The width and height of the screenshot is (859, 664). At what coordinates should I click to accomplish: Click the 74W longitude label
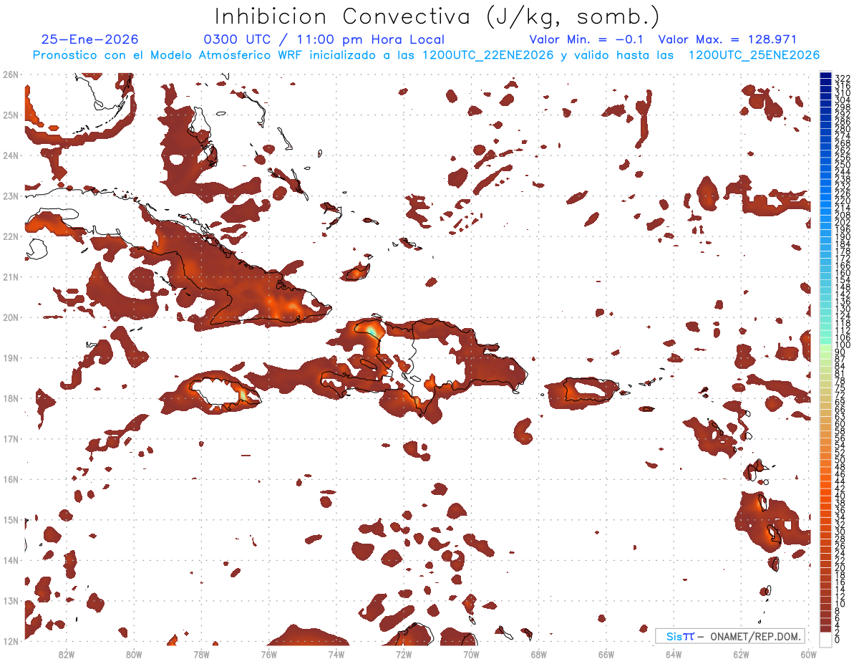click(x=336, y=653)
